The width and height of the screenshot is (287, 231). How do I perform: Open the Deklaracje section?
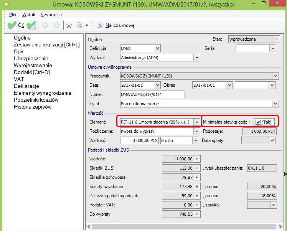(x=26, y=86)
